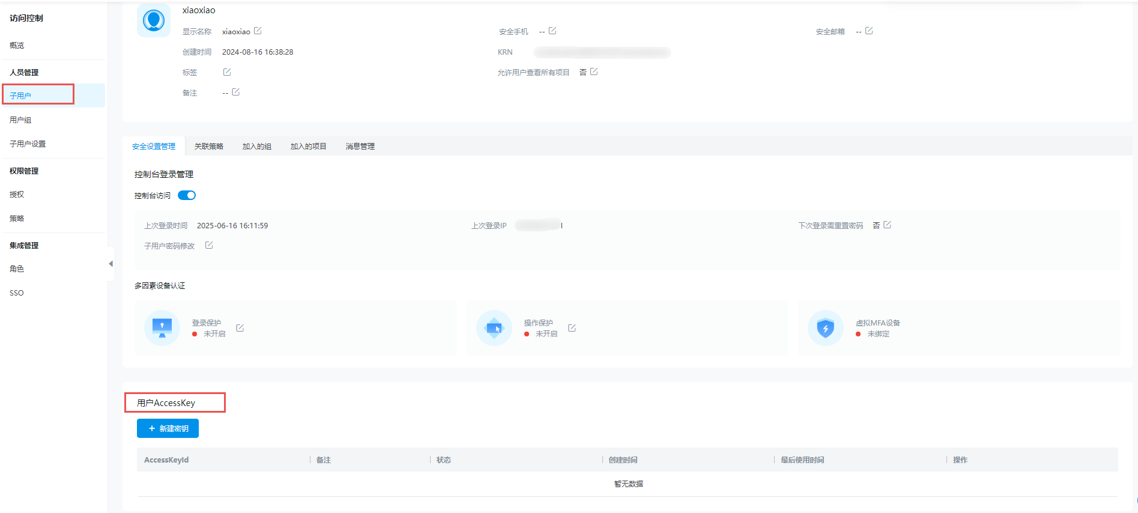Collapse the left sidebar panel
Viewport: 1138px width, 513px height.
coord(110,264)
